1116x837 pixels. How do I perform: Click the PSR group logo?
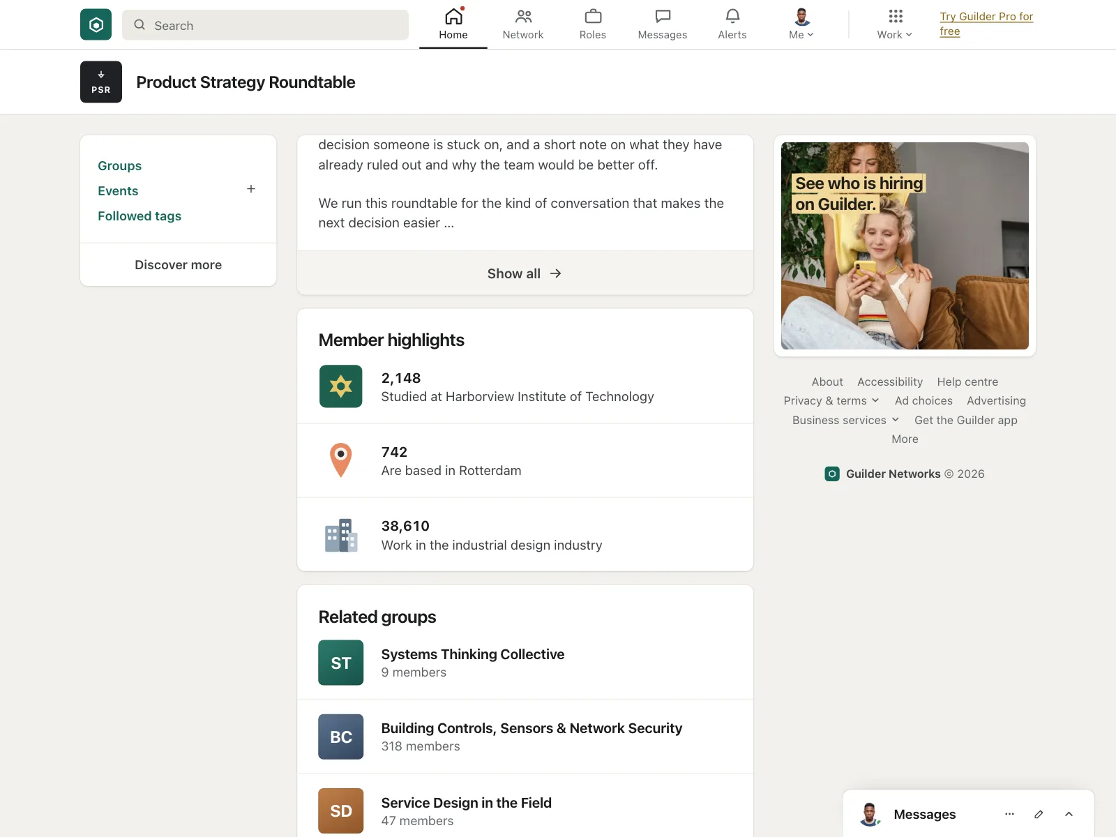click(x=101, y=82)
